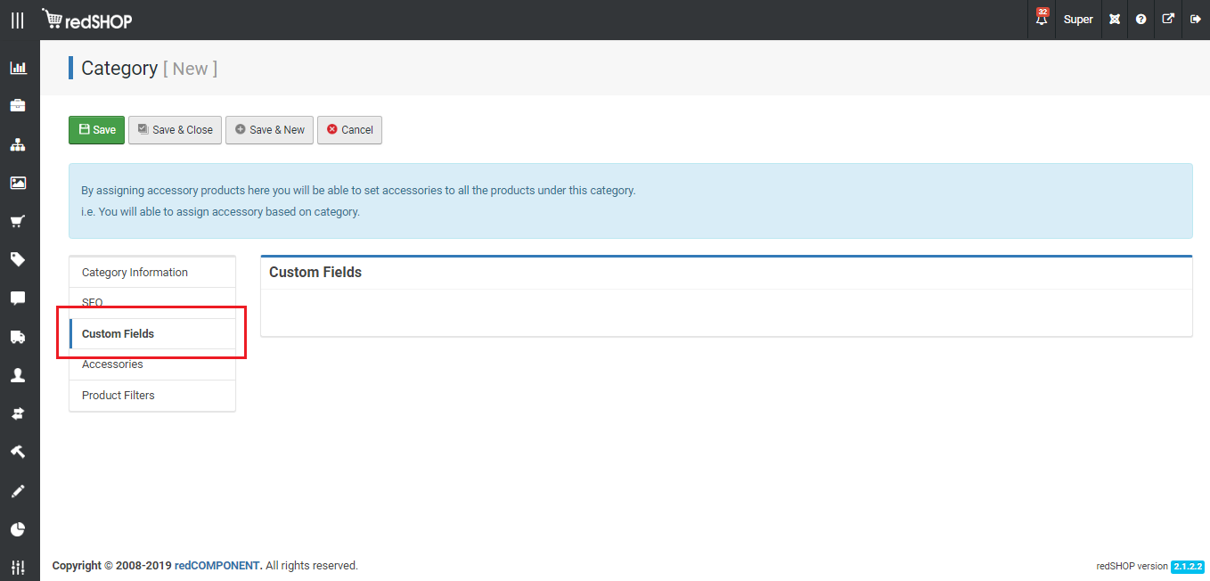Toggle the hamburger sidebar menu
The height and width of the screenshot is (581, 1210).
pyautogui.click(x=18, y=20)
